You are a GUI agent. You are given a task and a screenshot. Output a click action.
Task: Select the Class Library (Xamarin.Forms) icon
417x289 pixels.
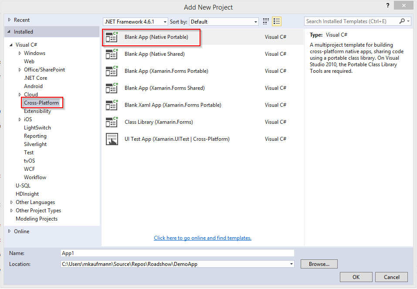click(x=112, y=122)
